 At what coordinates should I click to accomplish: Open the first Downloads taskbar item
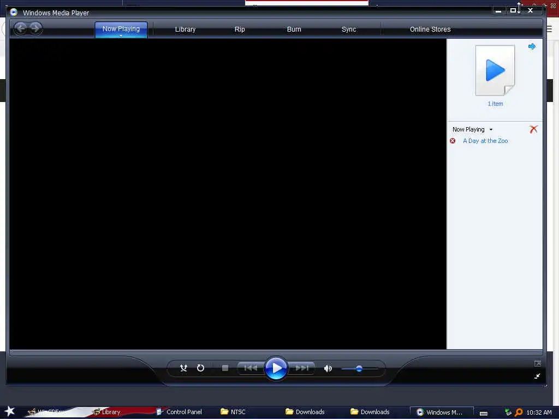pyautogui.click(x=305, y=412)
